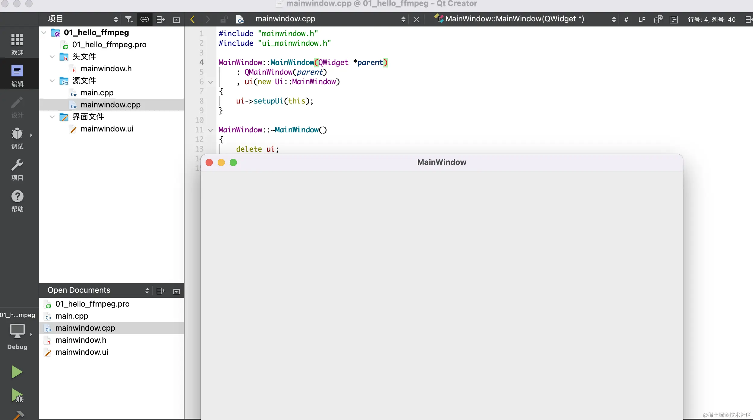The image size is (753, 420).
Task: Close the mainwindow.cpp document
Action: click(416, 20)
